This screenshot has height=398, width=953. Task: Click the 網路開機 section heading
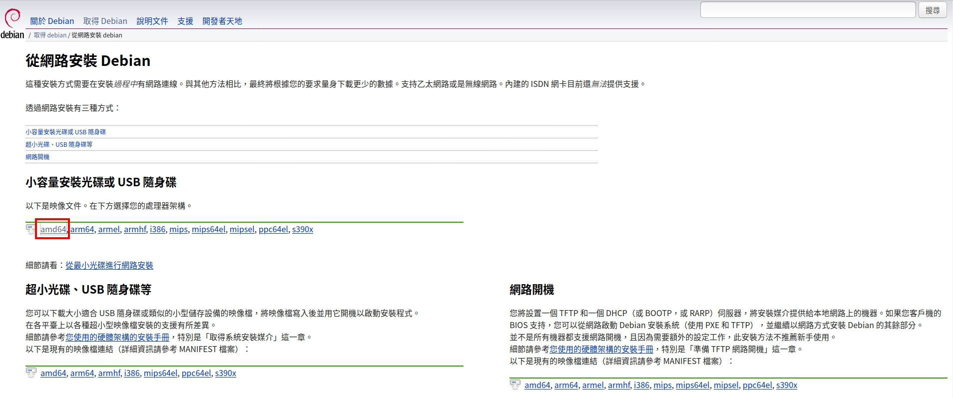532,290
